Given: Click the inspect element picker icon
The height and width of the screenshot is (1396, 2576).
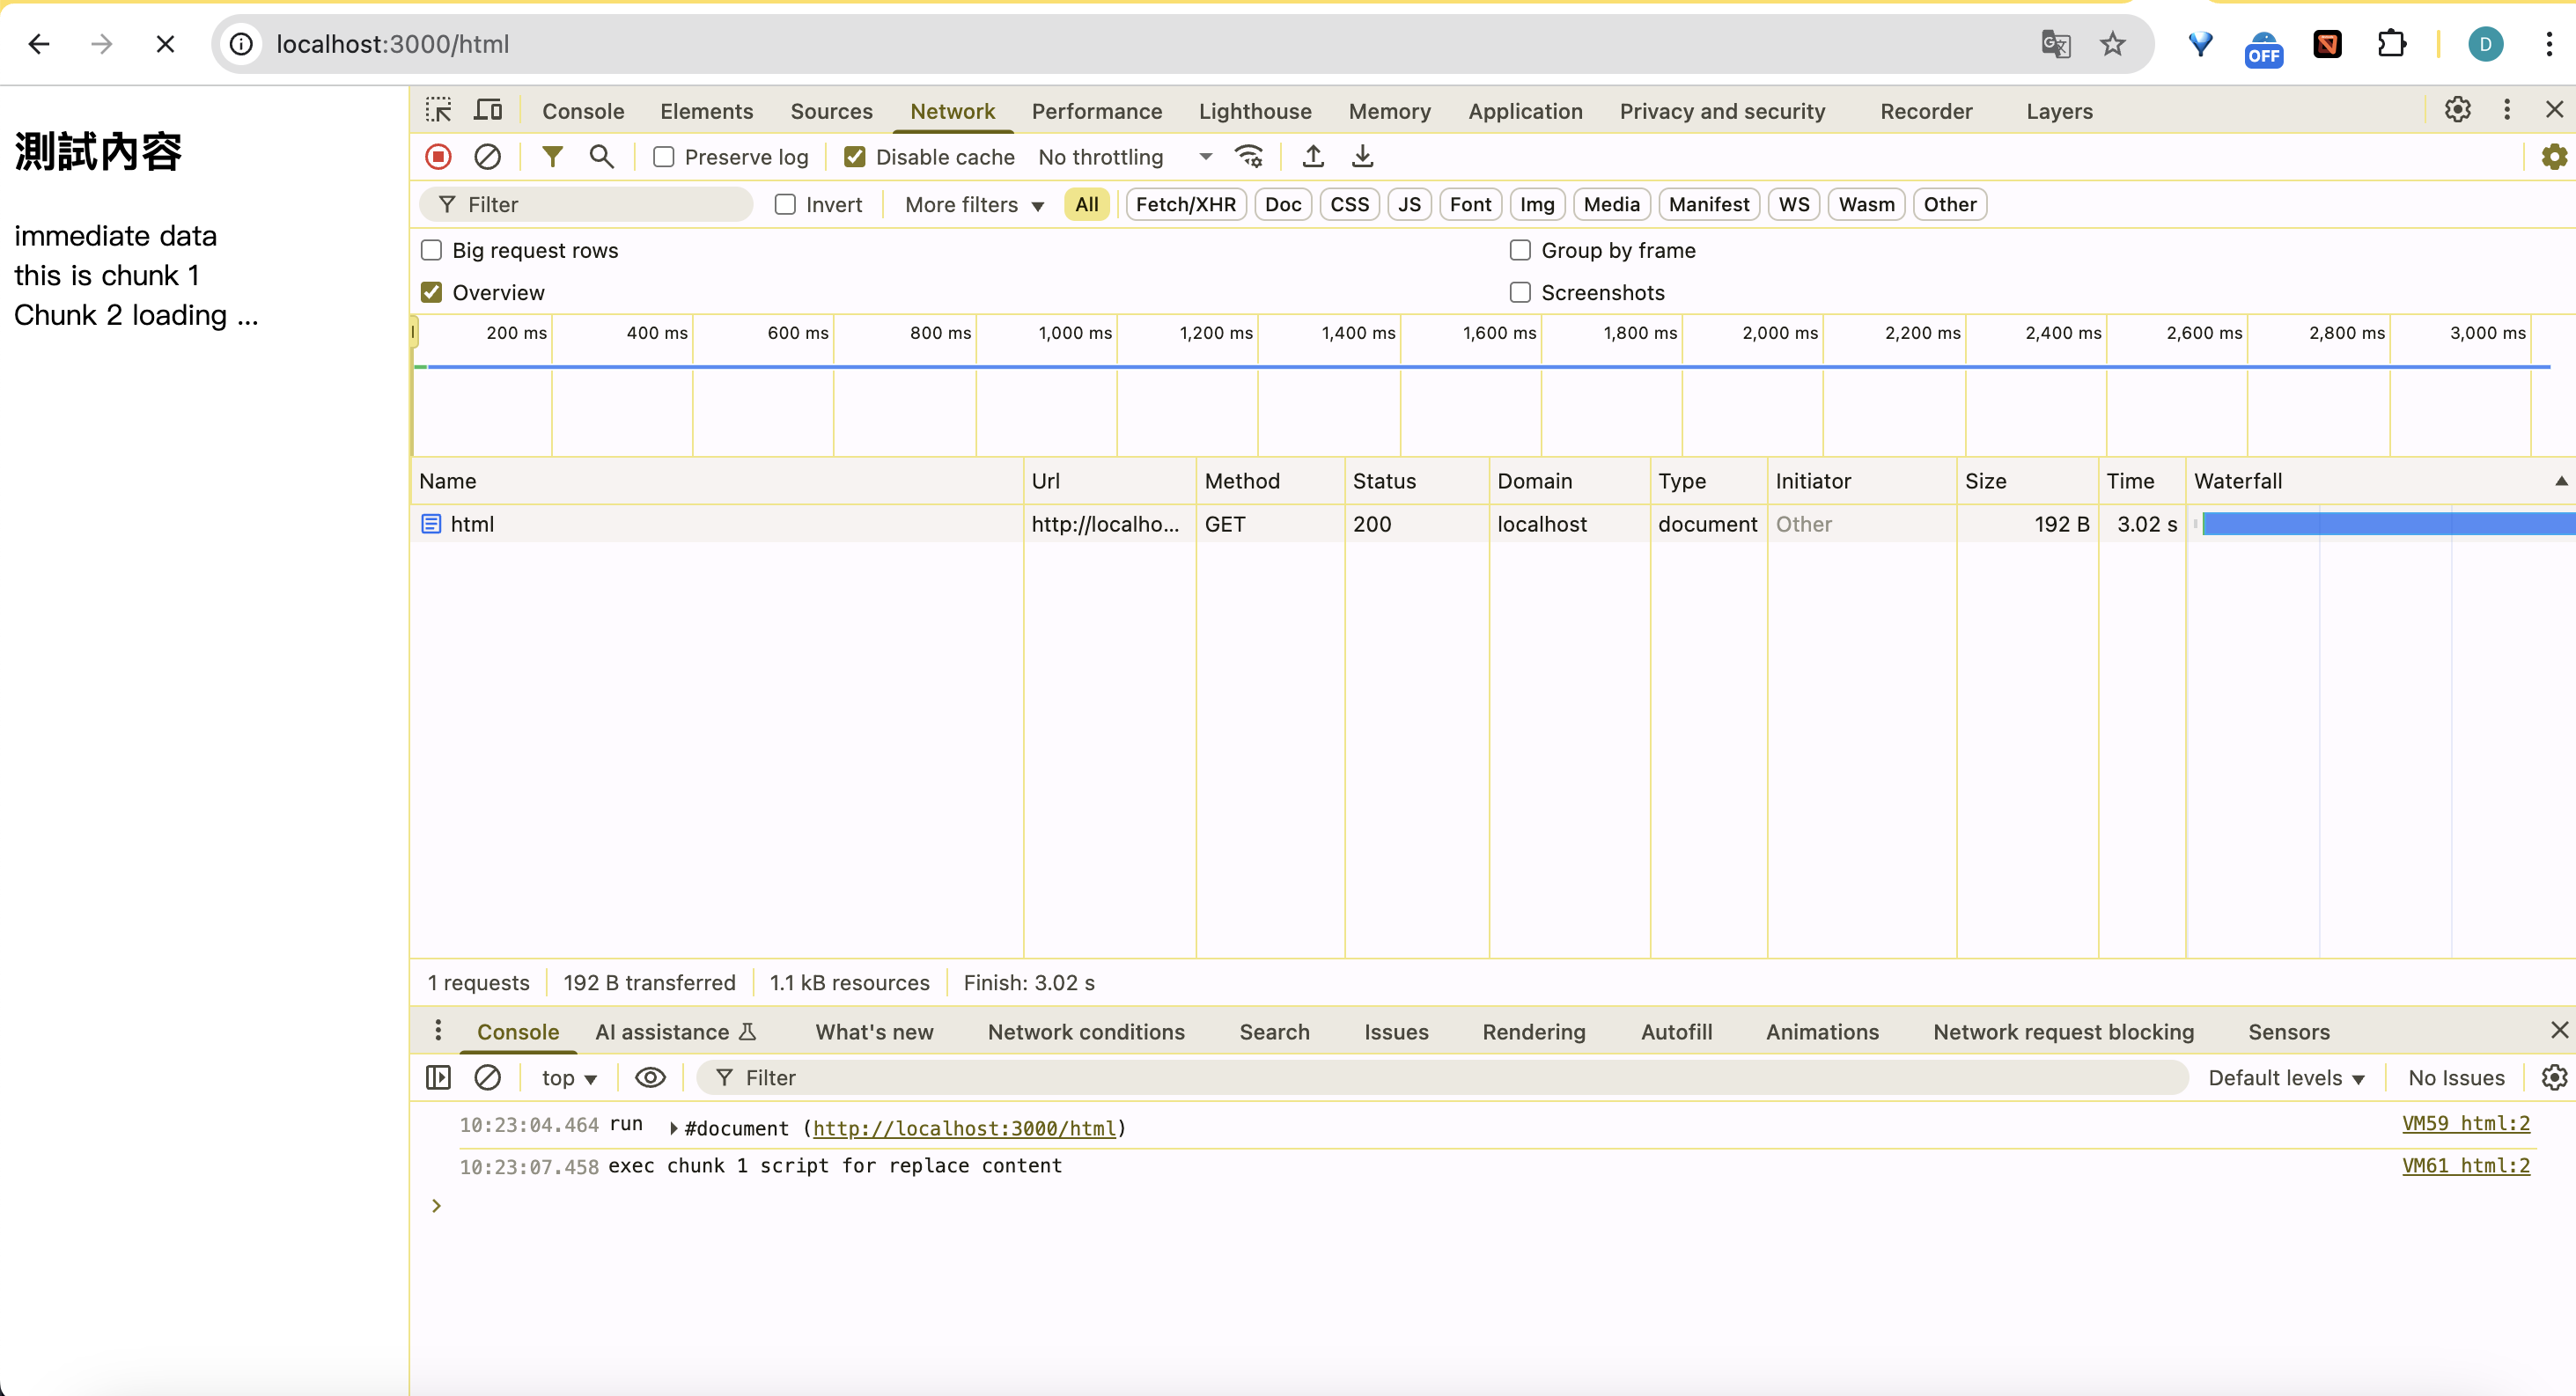Looking at the screenshot, I should click(438, 110).
